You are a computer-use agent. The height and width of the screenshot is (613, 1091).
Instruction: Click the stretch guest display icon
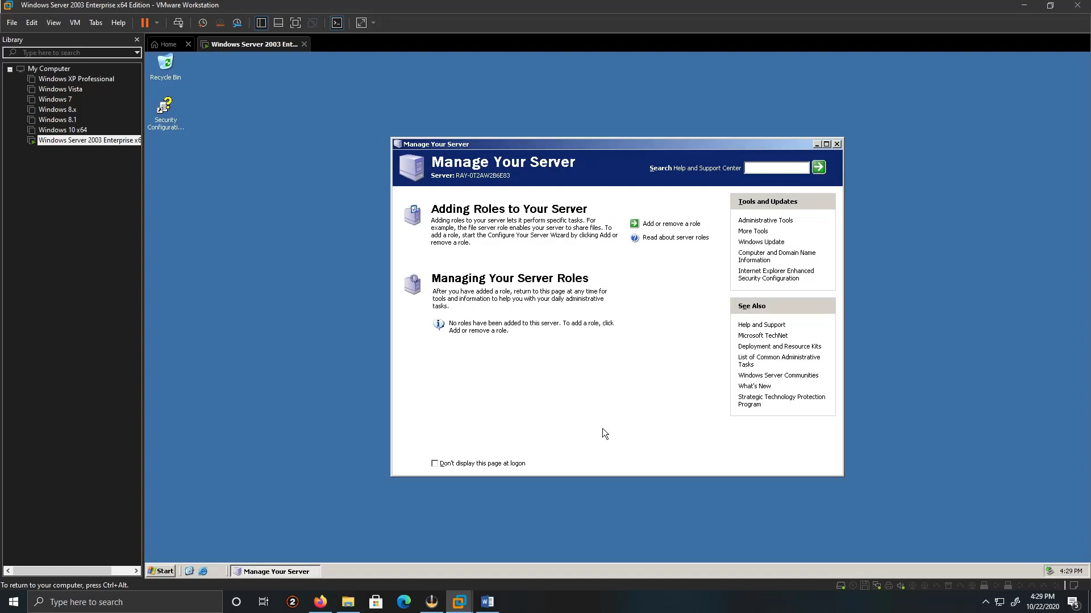[361, 23]
